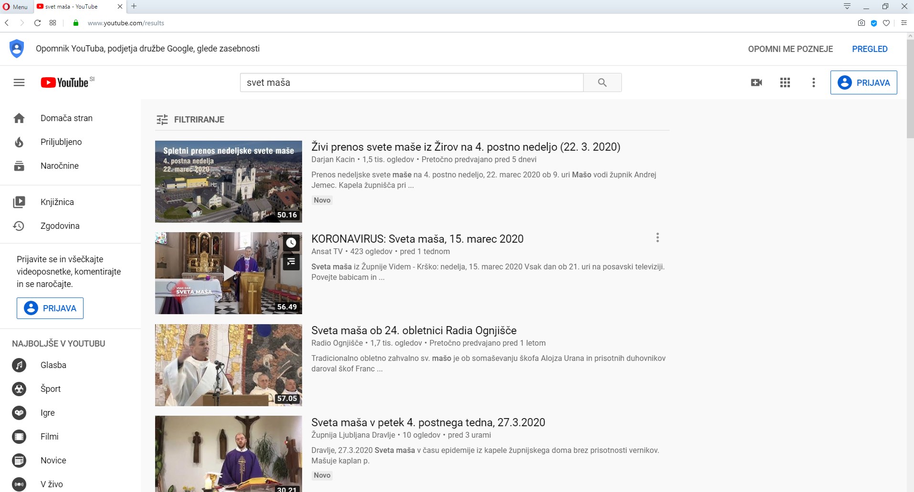Open Zgodovina in the sidebar

point(60,226)
